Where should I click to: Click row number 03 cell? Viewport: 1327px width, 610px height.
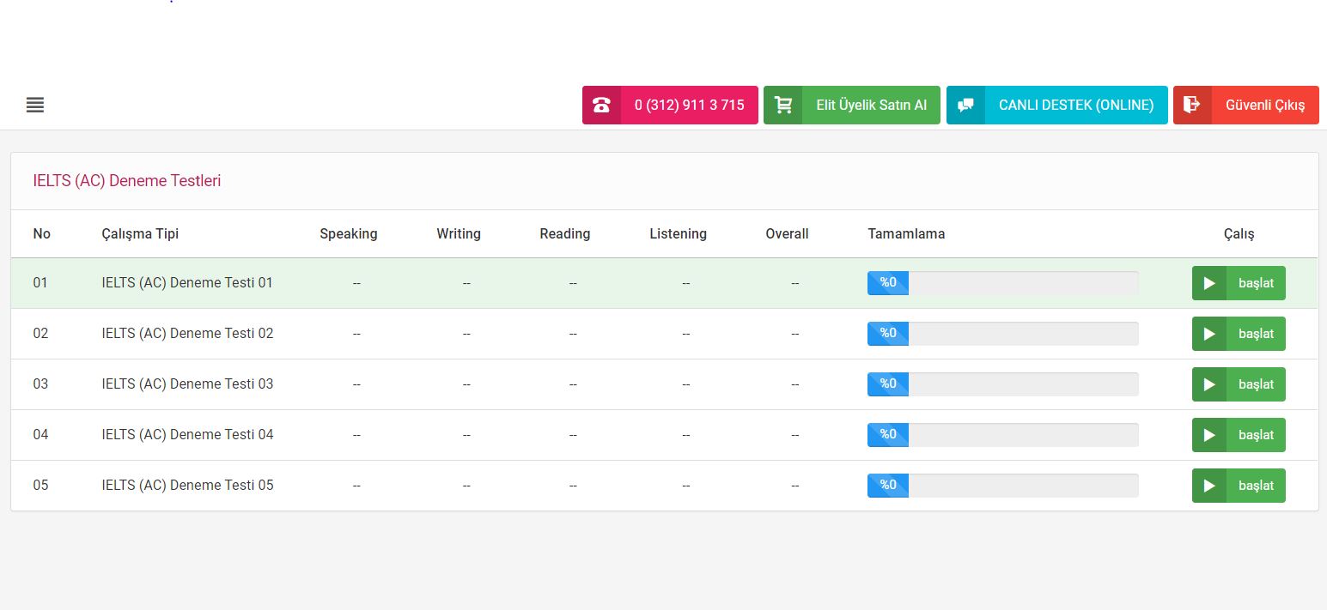(x=40, y=384)
